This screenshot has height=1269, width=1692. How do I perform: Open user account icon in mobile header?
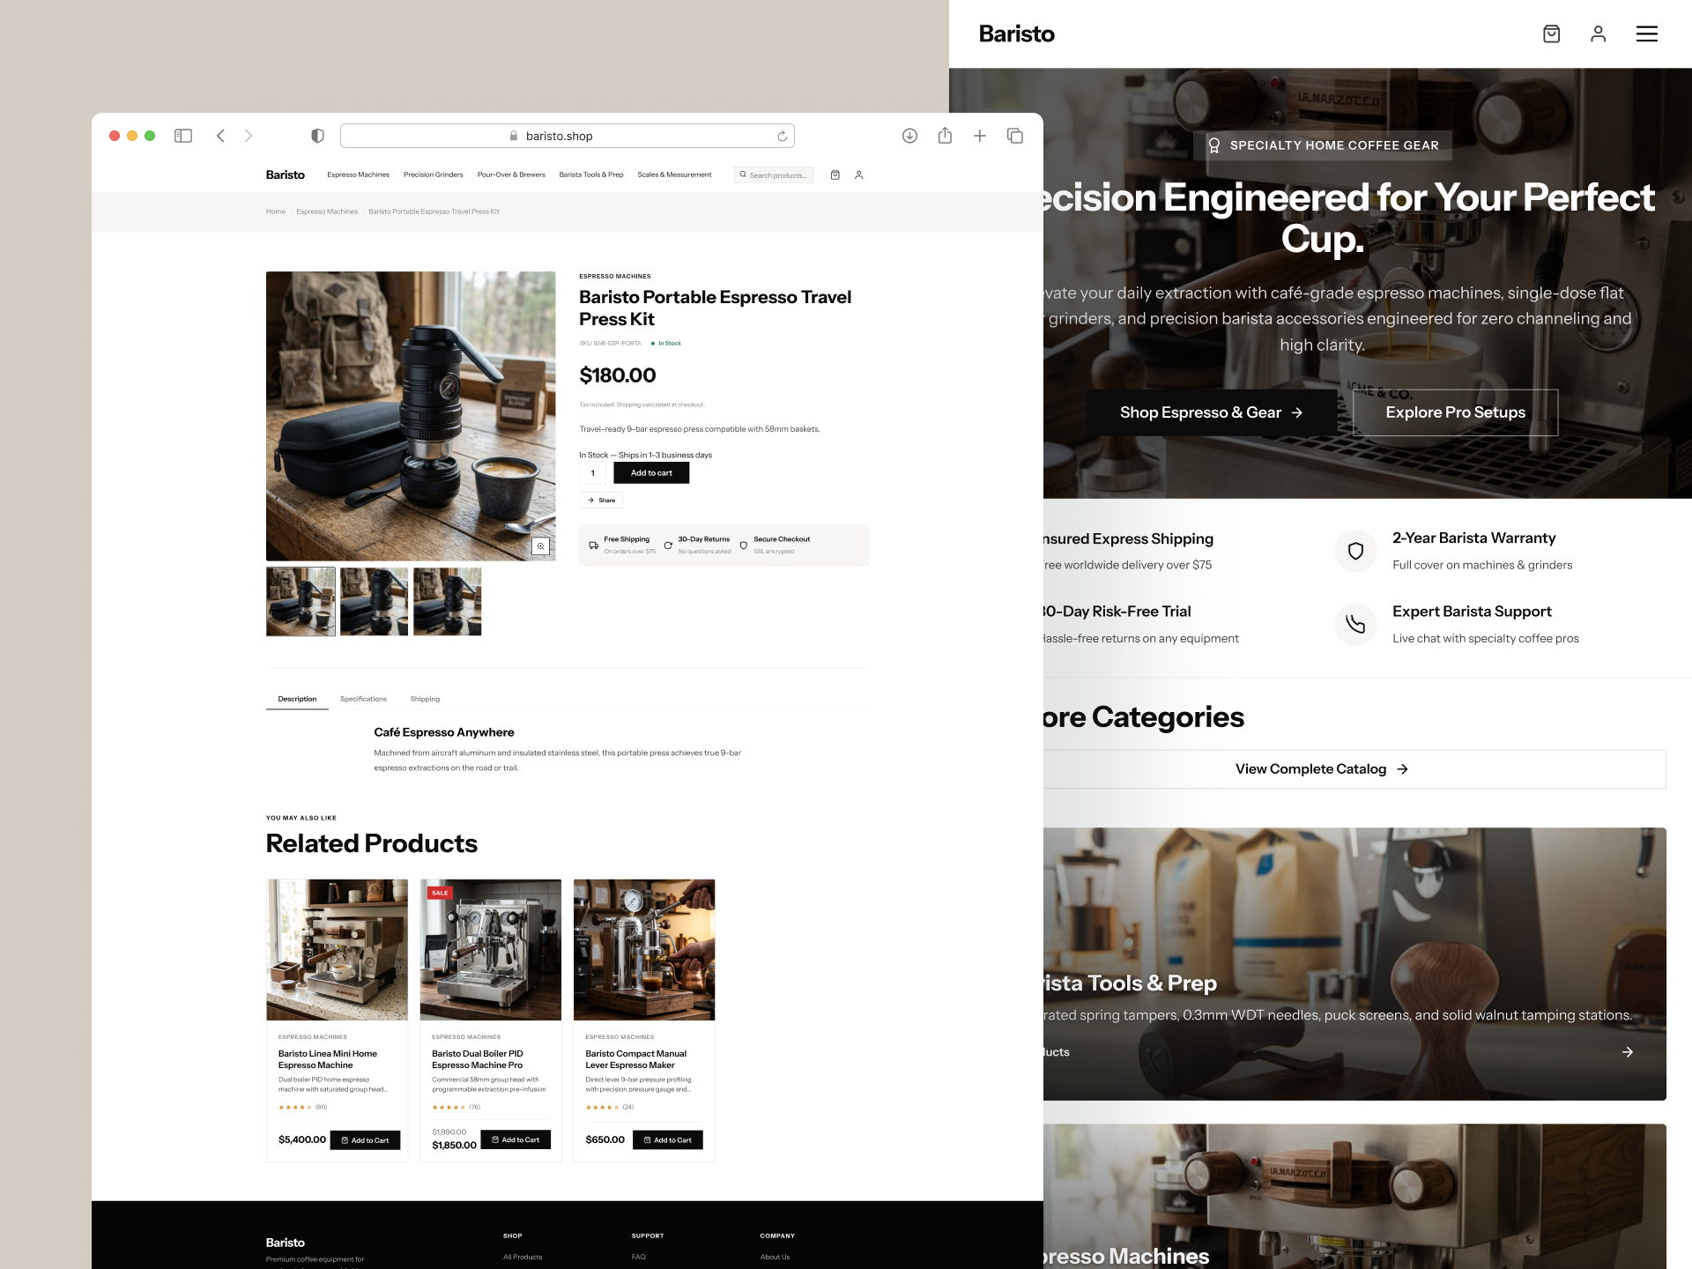coord(1599,33)
